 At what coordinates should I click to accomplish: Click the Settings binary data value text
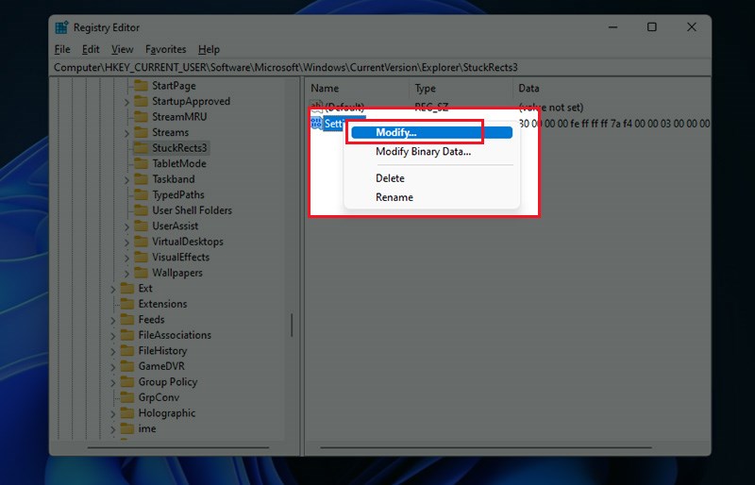coord(614,124)
